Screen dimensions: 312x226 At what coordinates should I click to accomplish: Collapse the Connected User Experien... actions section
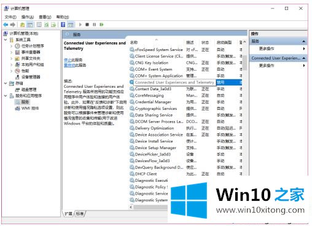click(x=304, y=58)
